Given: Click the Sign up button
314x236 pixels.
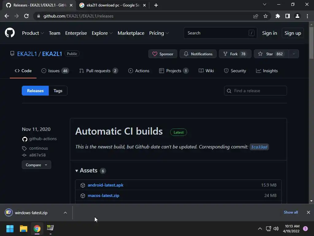Looking at the screenshot, I should point(293,33).
